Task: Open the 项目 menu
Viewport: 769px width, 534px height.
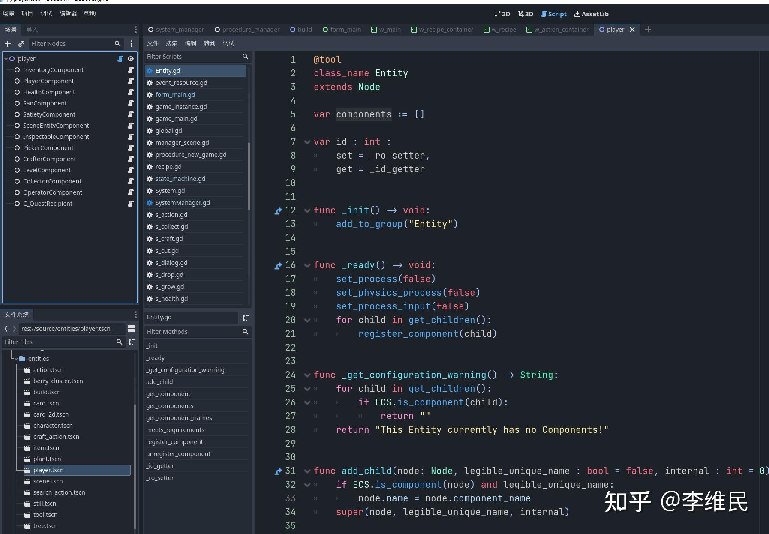Action: (x=27, y=13)
